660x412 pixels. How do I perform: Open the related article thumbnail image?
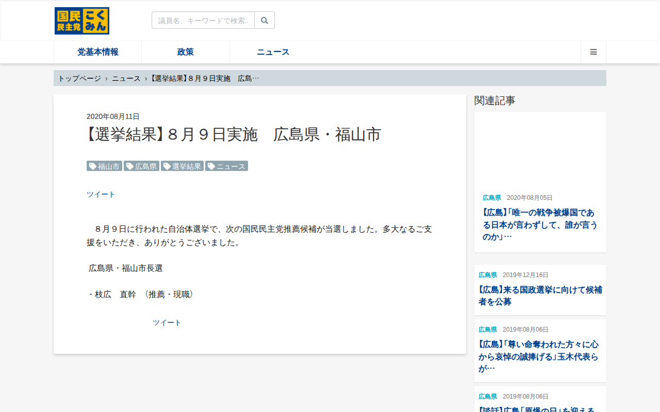pyautogui.click(x=540, y=149)
